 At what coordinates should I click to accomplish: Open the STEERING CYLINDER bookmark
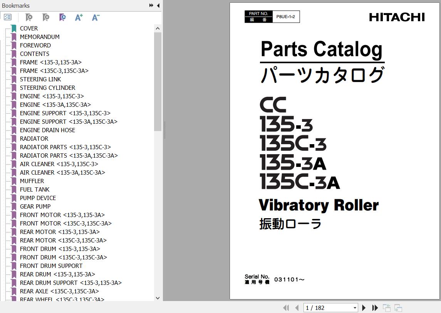[x=47, y=88]
